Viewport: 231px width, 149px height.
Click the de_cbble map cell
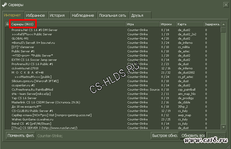184,102
